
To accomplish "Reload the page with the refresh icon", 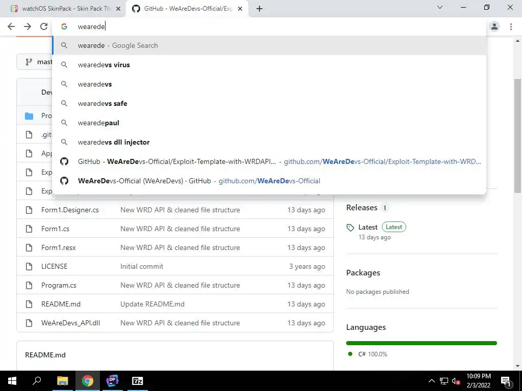I will point(44,26).
